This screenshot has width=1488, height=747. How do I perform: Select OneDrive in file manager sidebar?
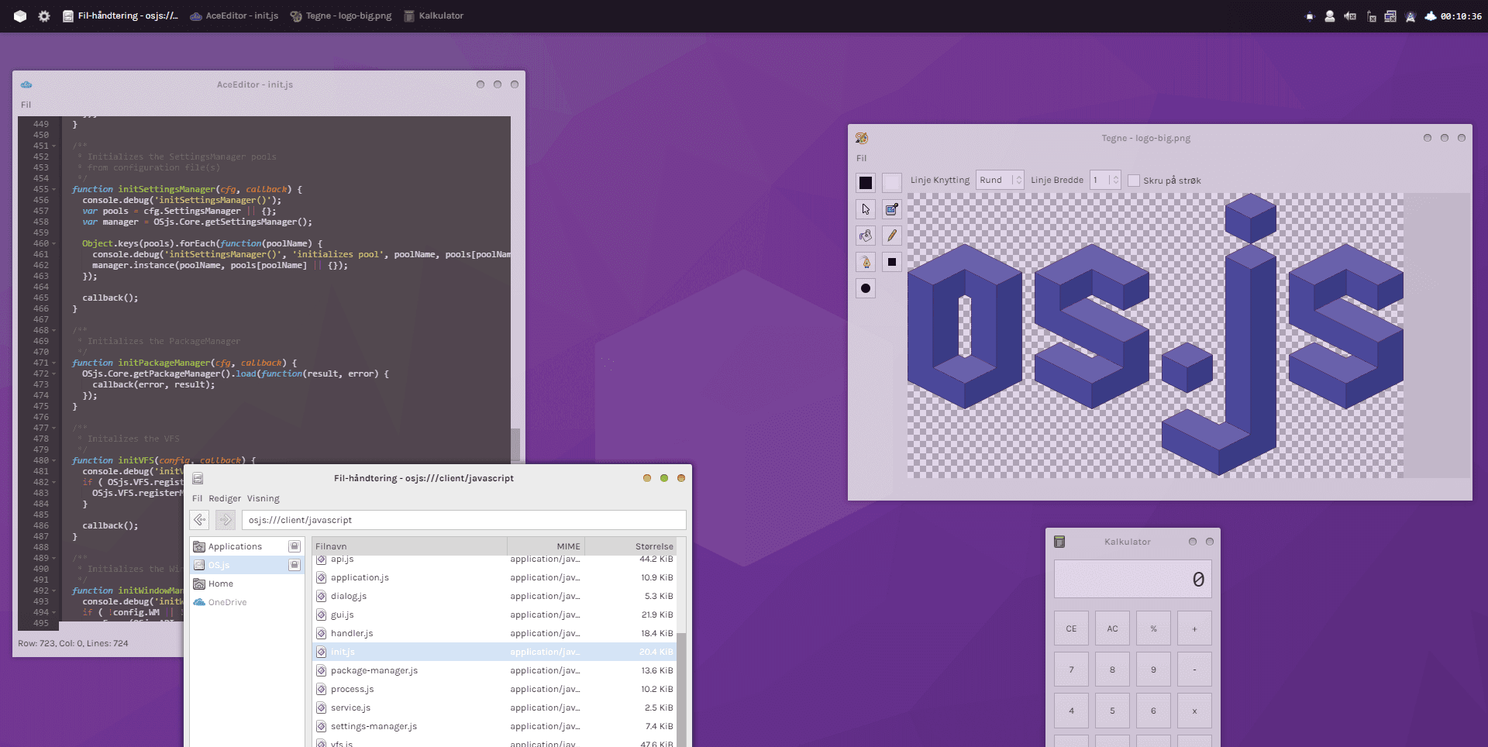246,602
